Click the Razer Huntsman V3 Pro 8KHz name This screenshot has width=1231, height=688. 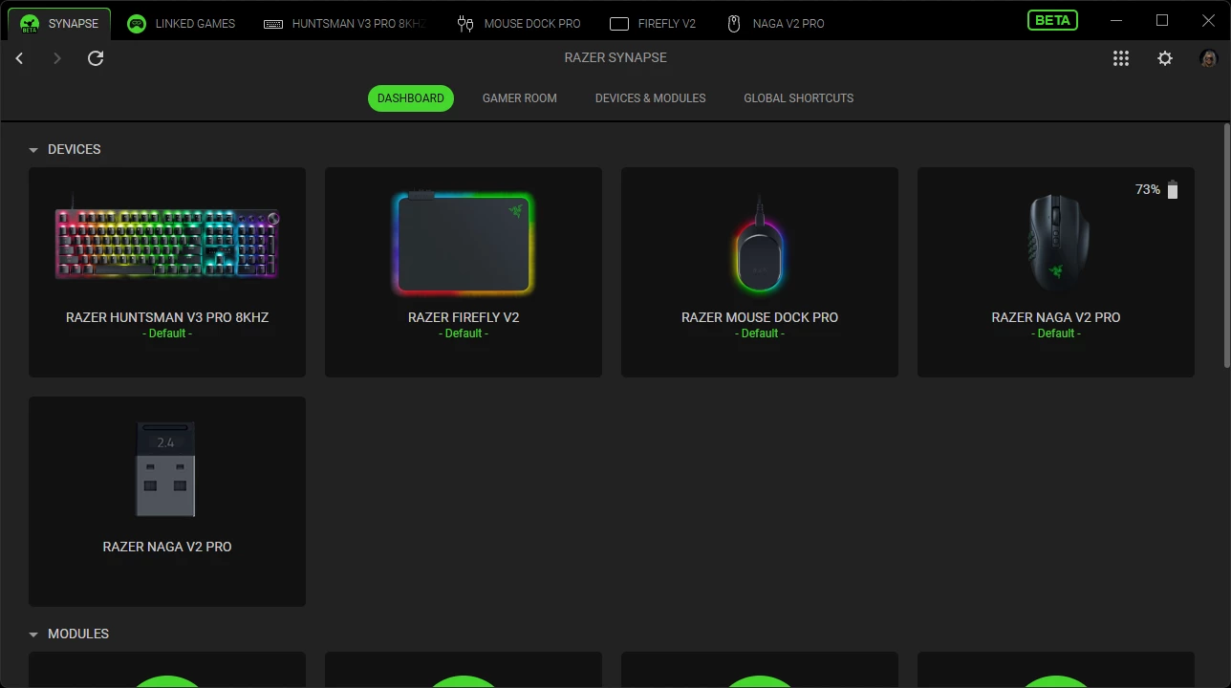click(167, 317)
